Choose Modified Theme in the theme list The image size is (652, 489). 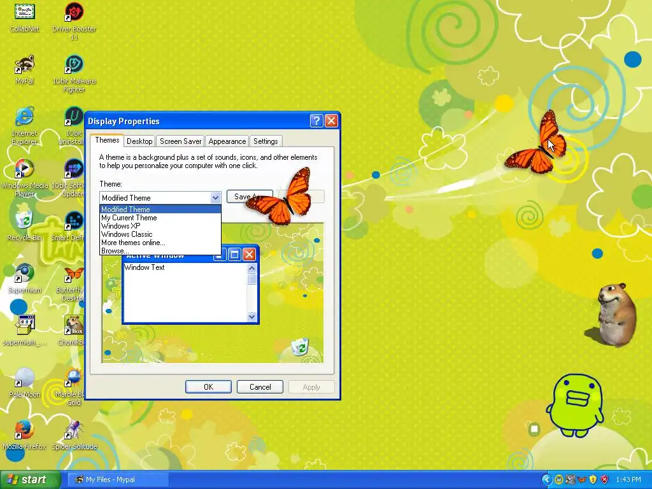(x=160, y=209)
